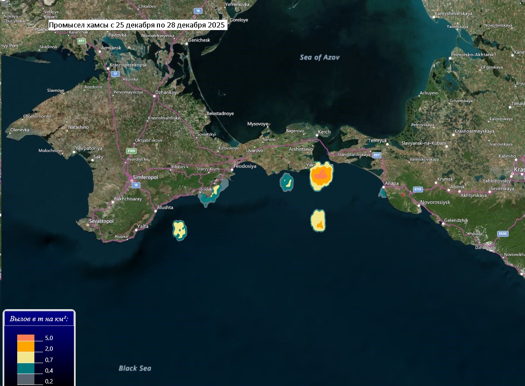Screen dimensions: 525x386
Task: Click the red cross marker near Anapa
Action: point(403,195)
